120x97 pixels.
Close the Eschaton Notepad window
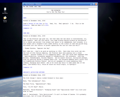point(96,4)
